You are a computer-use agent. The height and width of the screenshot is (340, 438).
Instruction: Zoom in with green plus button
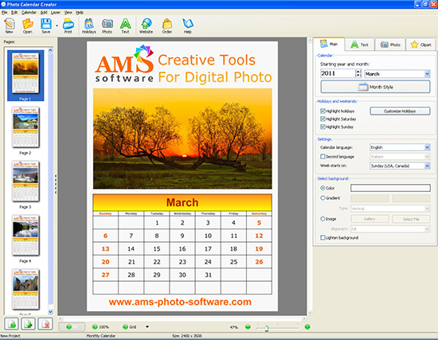307,326
